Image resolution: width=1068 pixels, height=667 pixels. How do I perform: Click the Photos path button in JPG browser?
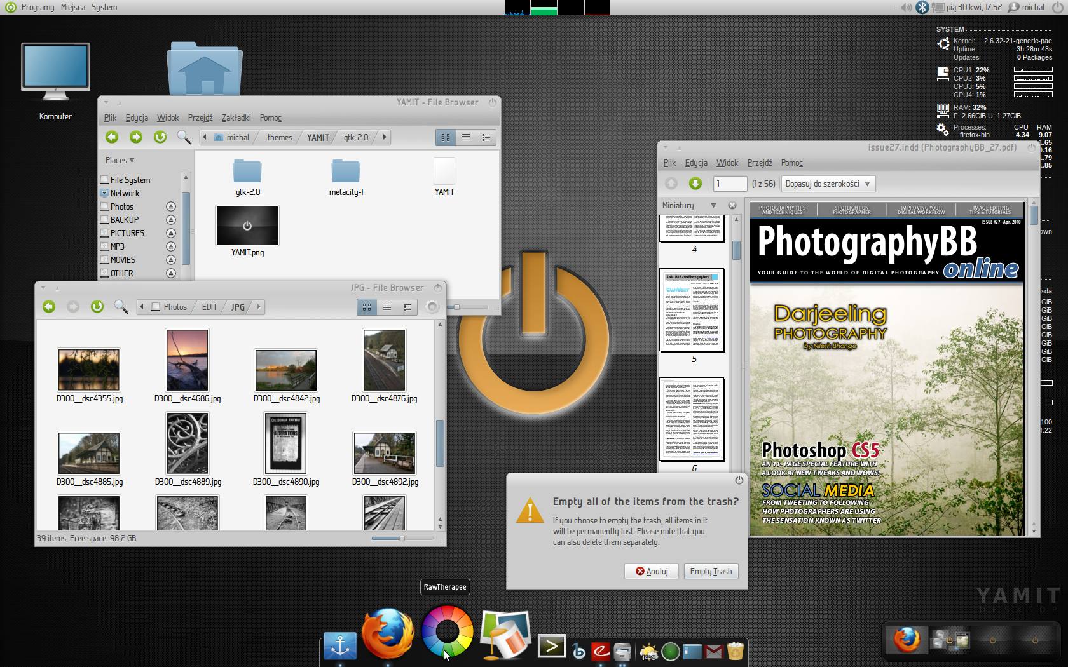pyautogui.click(x=169, y=307)
